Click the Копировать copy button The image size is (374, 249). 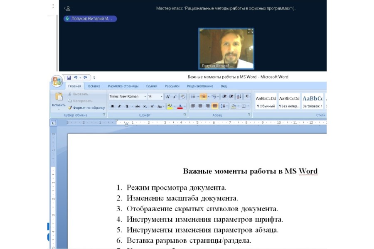click(80, 101)
